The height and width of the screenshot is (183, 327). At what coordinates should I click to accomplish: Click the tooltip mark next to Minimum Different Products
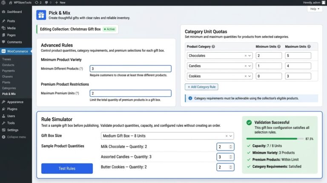[x=81, y=69]
